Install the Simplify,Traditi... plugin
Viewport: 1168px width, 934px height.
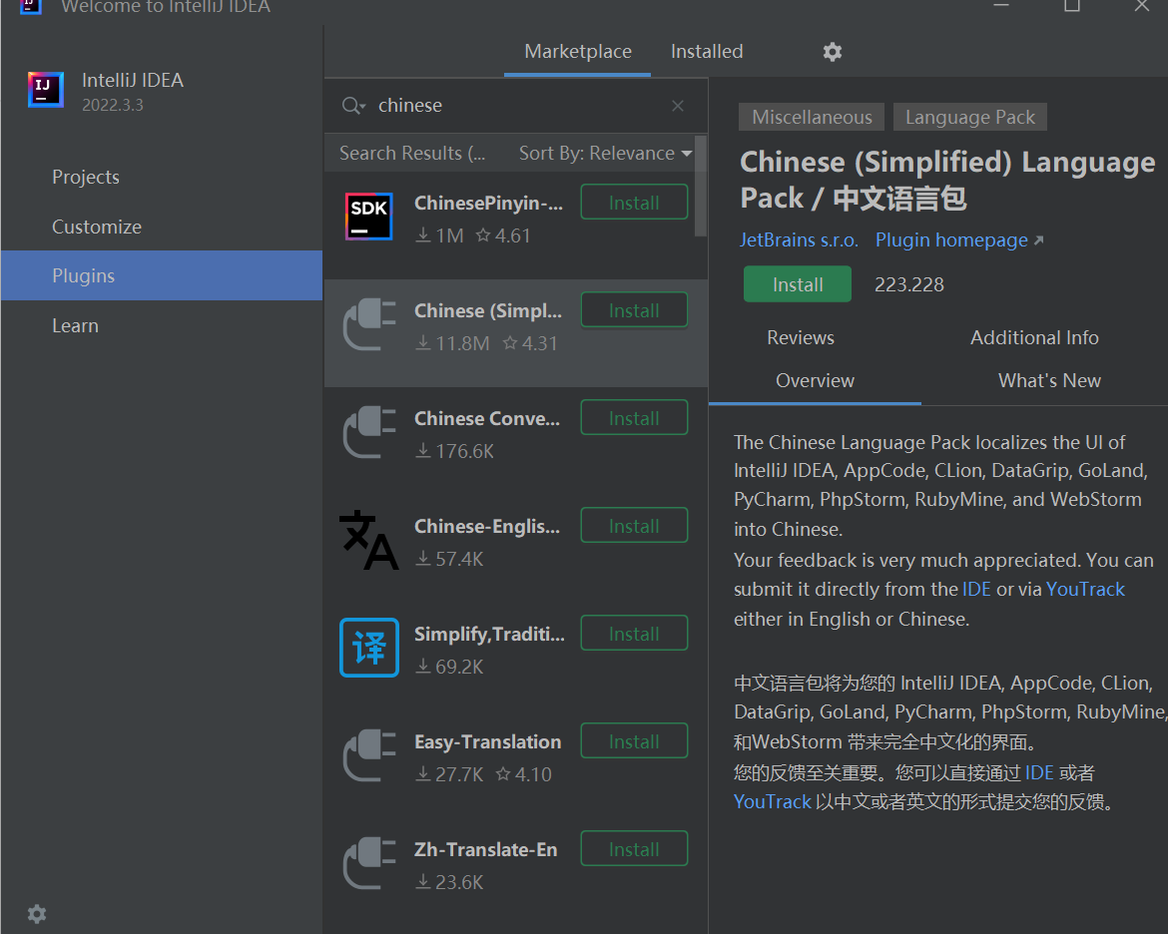[x=634, y=634]
